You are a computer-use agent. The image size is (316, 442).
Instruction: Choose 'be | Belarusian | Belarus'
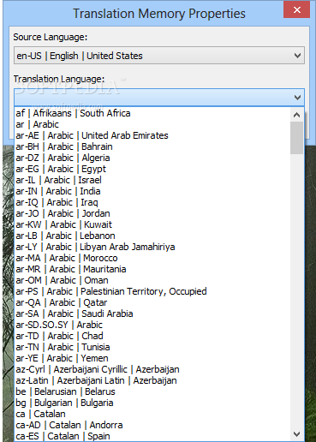(x=152, y=391)
